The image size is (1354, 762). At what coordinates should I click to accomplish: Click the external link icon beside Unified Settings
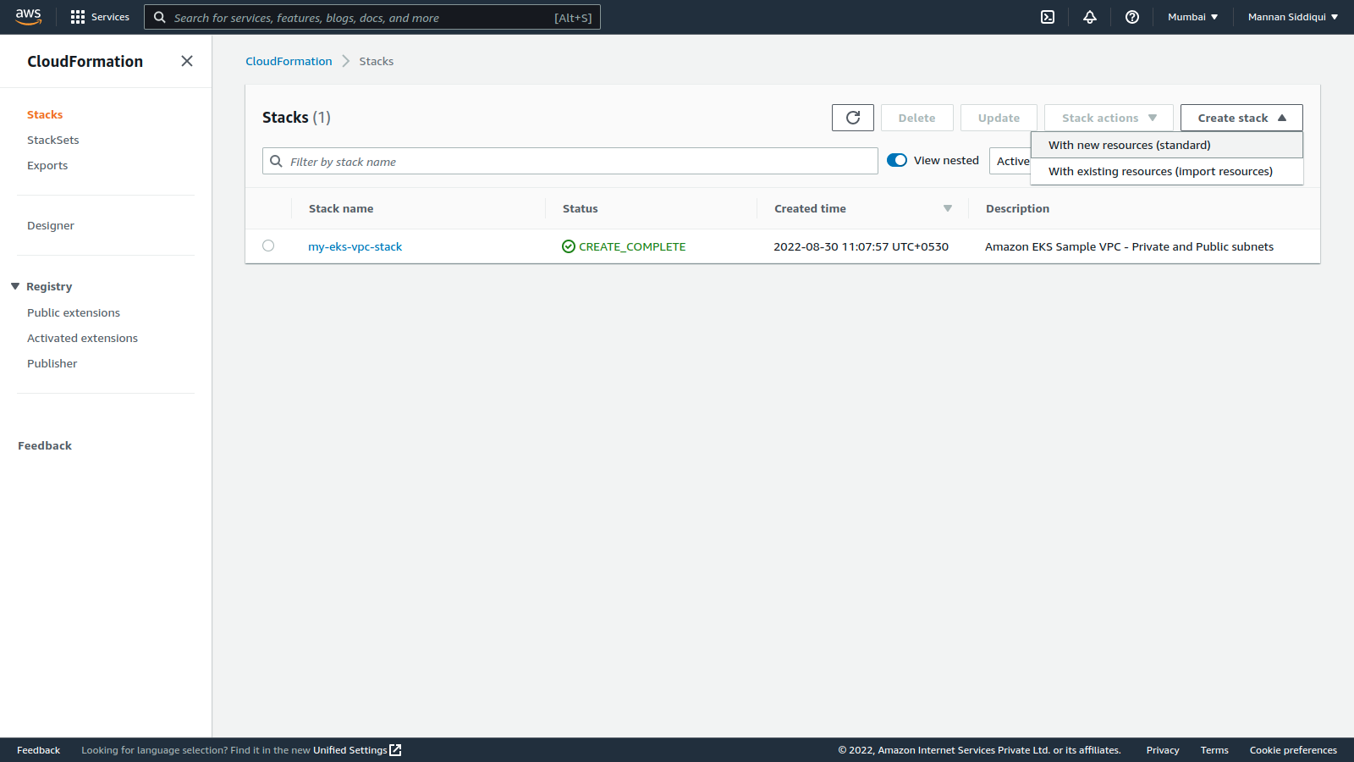(x=394, y=749)
